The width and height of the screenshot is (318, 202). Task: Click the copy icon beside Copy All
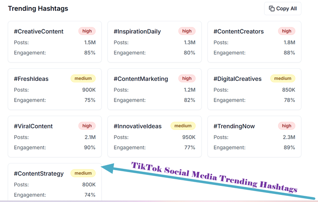coord(272,9)
